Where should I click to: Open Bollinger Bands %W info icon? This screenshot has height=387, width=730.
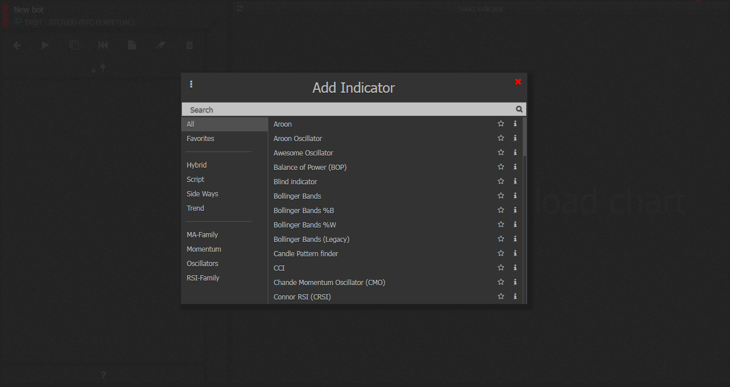pos(515,225)
